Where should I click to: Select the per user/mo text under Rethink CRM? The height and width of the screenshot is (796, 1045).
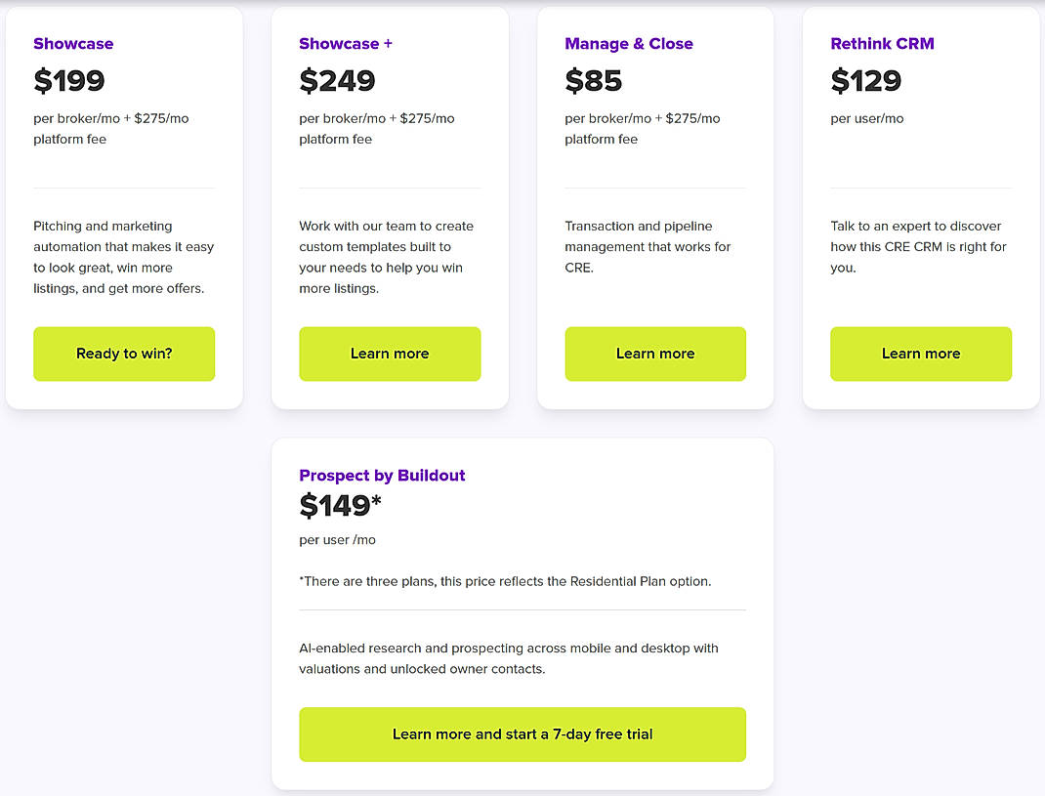867,118
